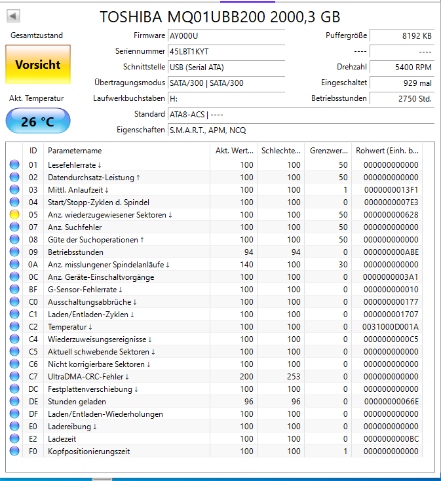Viewport: 441px width, 481px height.
Task: Click the Übertragungsmodus field SATA/300
Action: 226,83
